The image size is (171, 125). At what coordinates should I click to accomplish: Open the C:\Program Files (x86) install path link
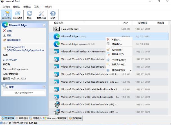[25, 48]
